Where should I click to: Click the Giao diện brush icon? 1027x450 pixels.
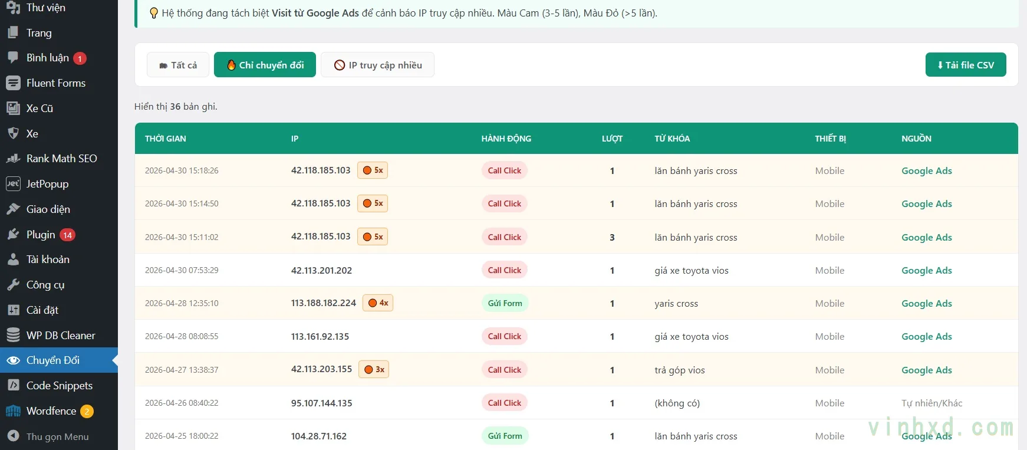coord(13,209)
